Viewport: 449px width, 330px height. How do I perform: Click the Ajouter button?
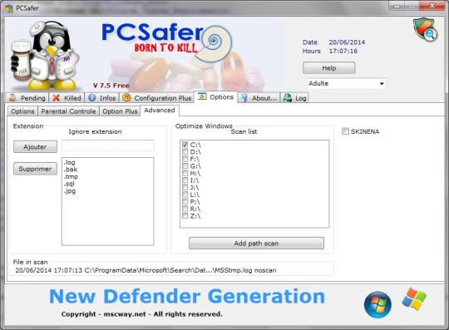[35, 146]
